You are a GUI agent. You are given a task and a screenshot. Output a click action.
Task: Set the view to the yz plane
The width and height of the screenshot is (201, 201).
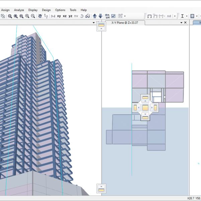click(x=70, y=16)
